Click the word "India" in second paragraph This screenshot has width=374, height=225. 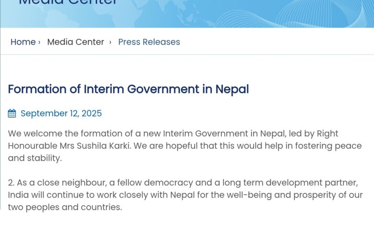click(18, 195)
